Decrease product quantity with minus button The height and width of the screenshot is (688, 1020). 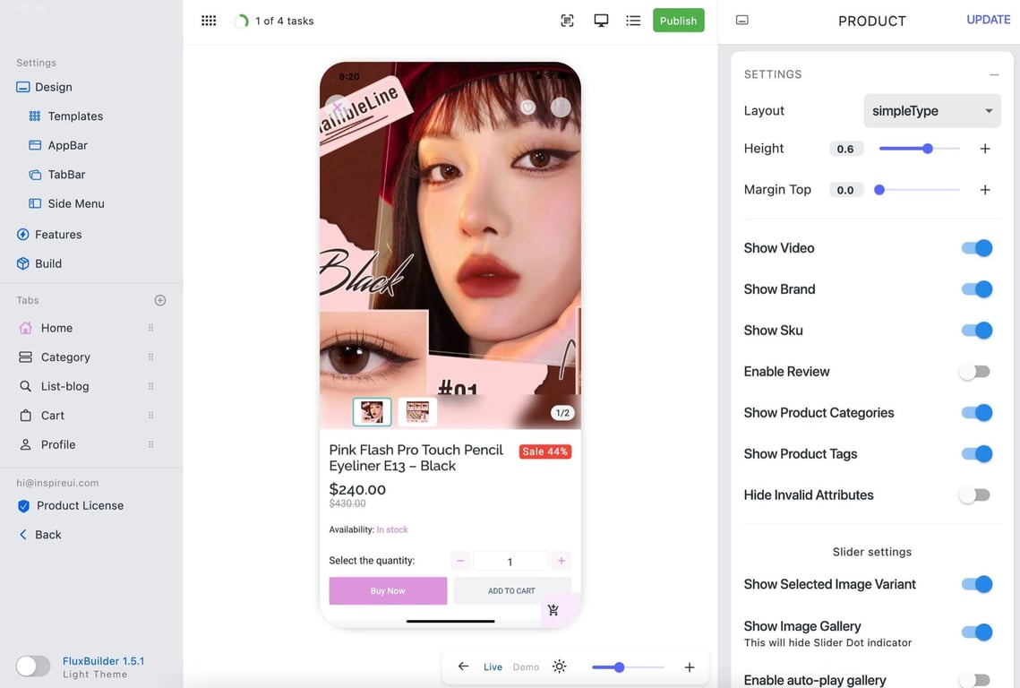[460, 561]
